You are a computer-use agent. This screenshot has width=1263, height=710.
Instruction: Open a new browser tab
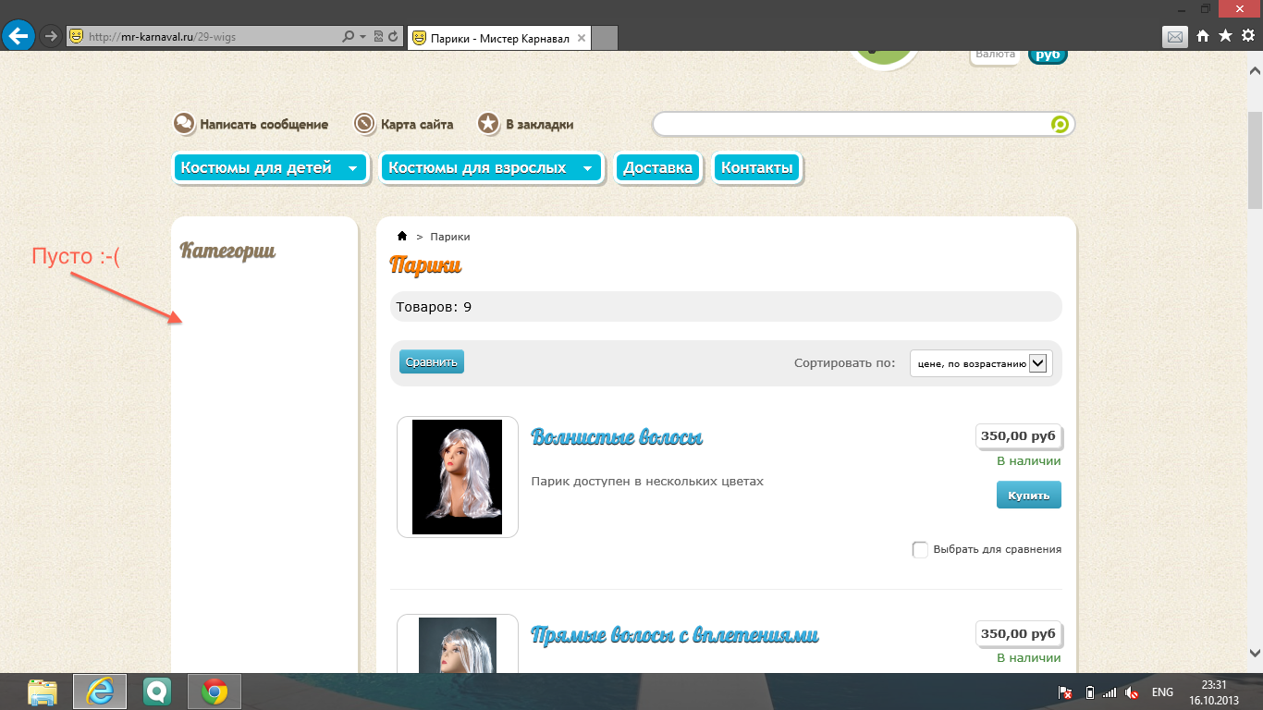[604, 38]
